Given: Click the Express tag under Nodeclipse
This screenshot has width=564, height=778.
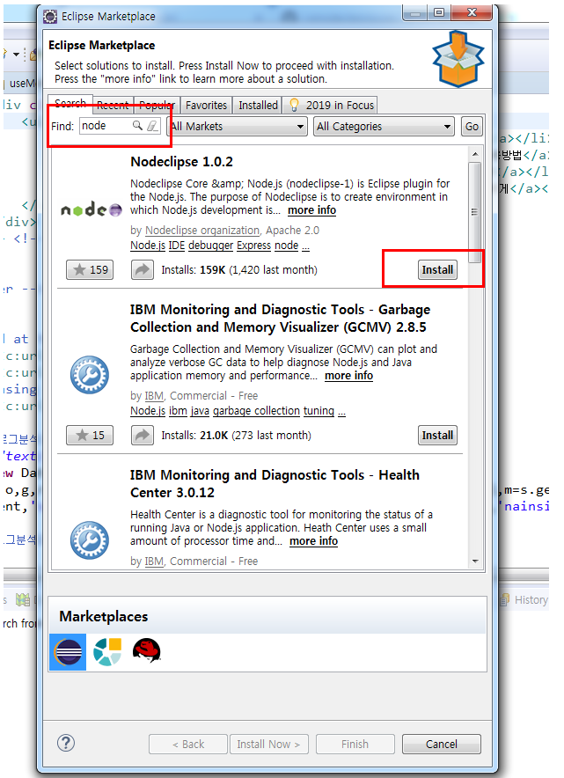Looking at the screenshot, I should pyautogui.click(x=254, y=246).
